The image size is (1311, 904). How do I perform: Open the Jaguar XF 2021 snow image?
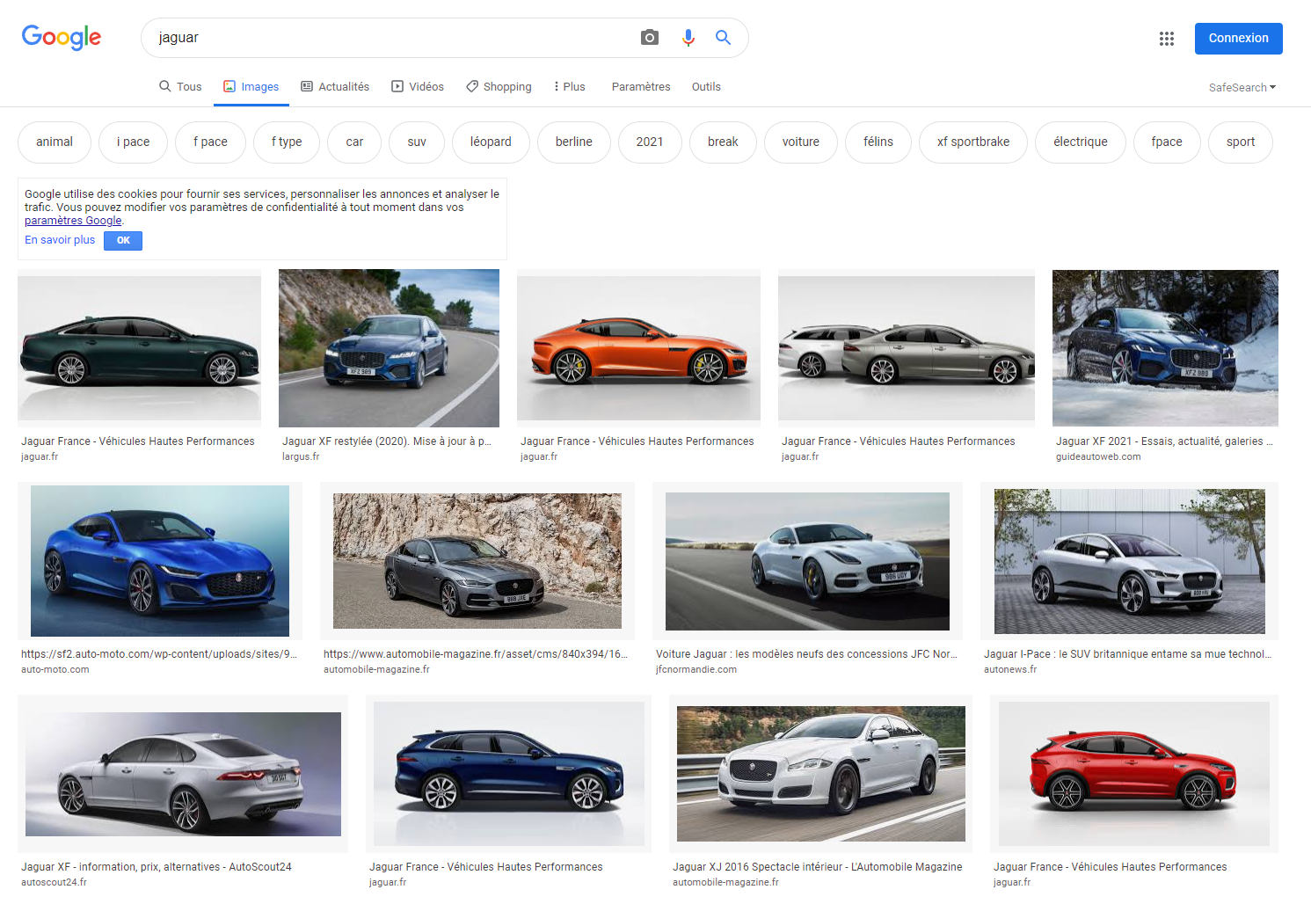(x=1165, y=348)
